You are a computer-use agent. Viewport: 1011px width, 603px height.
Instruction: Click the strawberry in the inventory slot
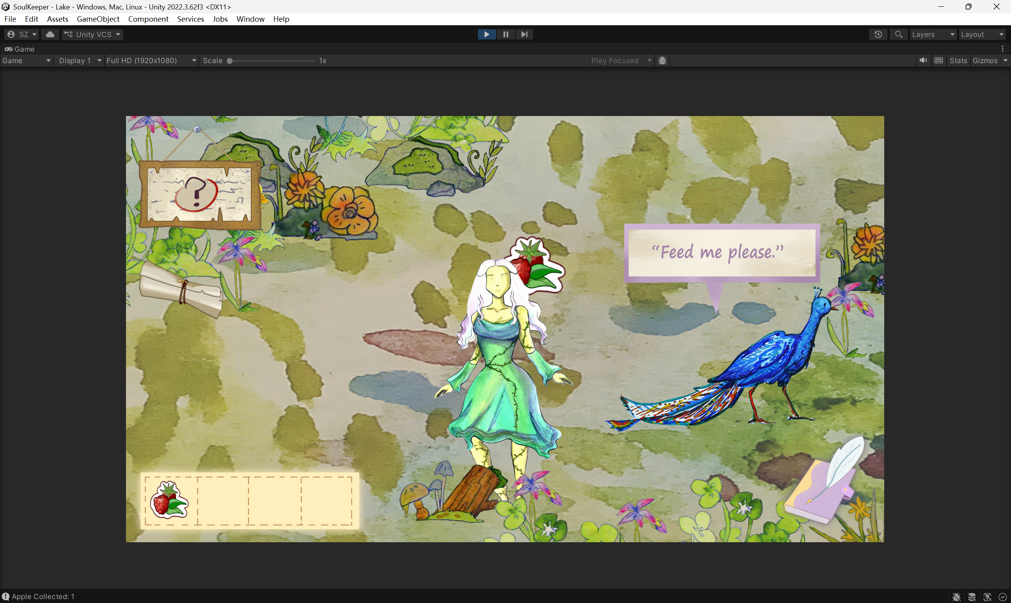pyautogui.click(x=169, y=500)
